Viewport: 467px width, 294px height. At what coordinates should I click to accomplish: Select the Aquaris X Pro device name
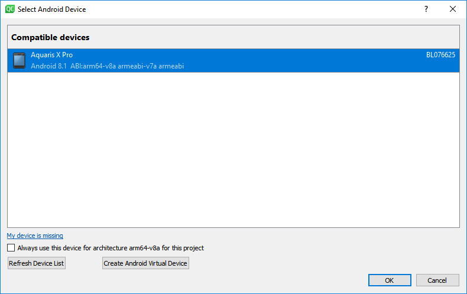coord(51,55)
